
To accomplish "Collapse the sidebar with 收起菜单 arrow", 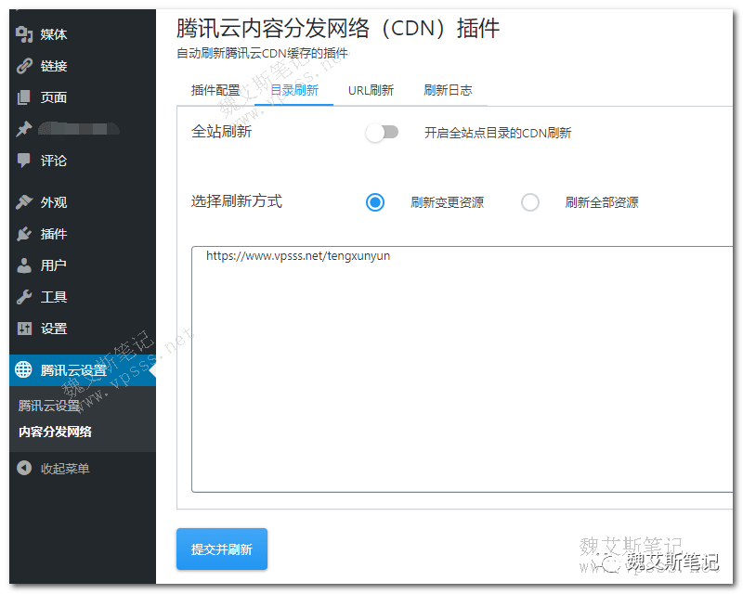I will pos(24,469).
